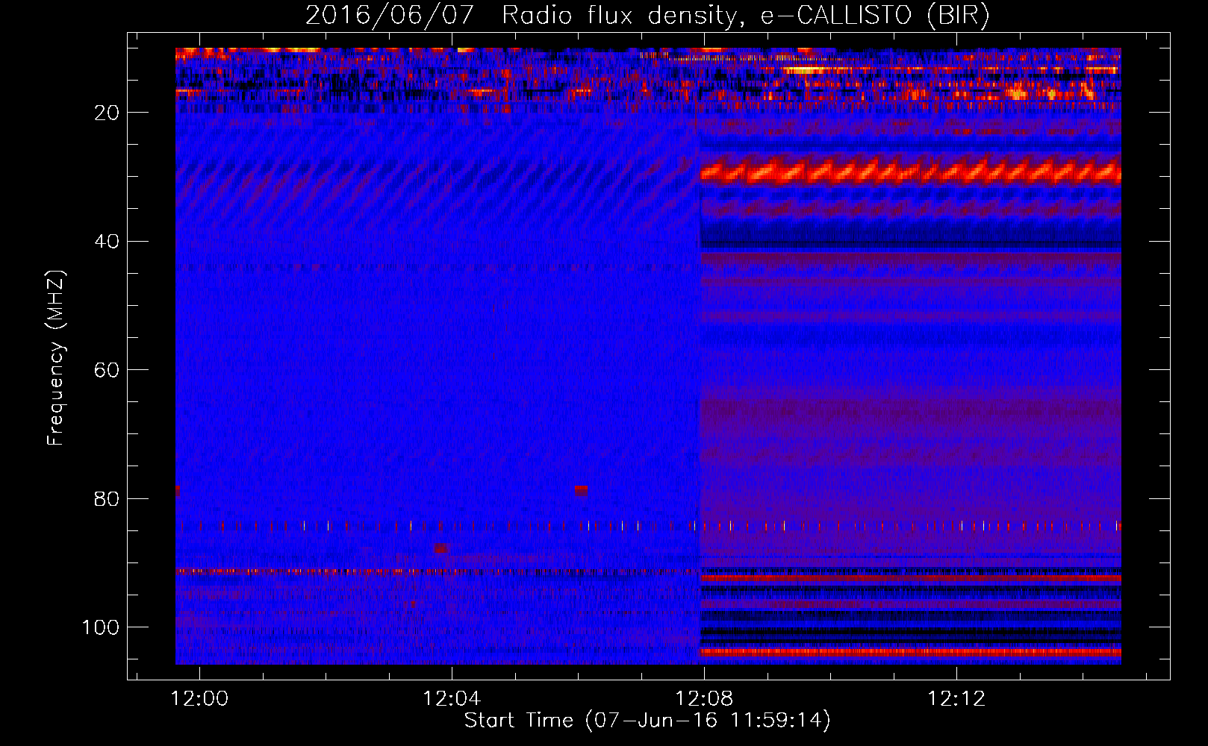
Task: Click the bright band near 30 MHz after 12:08
Action: (910, 172)
